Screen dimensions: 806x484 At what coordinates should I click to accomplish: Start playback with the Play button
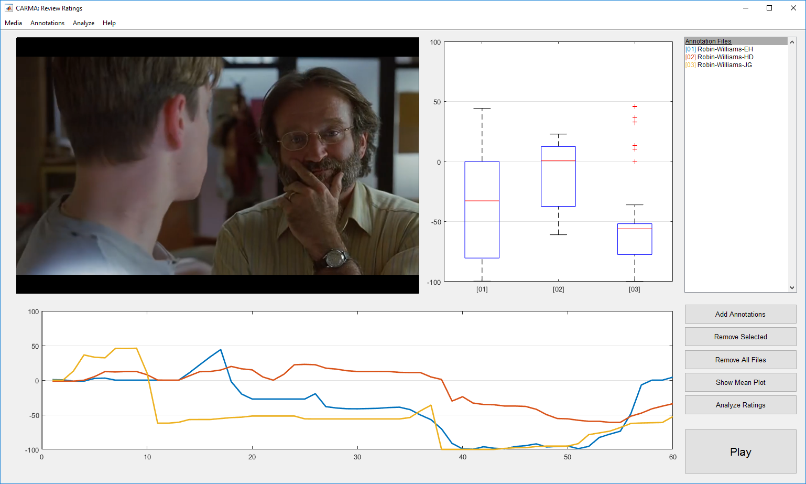point(740,451)
